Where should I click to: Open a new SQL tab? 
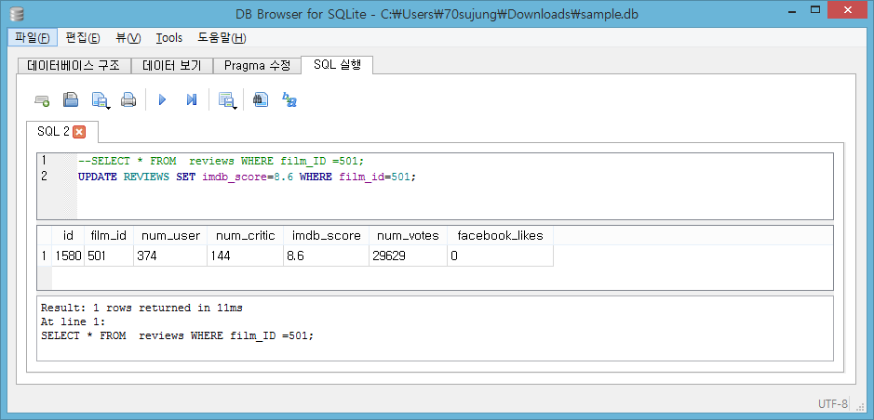42,100
